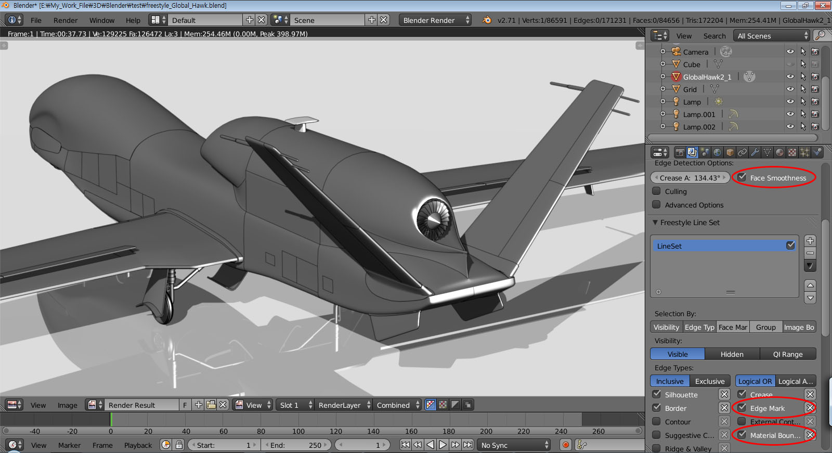Open the Particles properties tab
The image size is (832, 453).
point(804,152)
